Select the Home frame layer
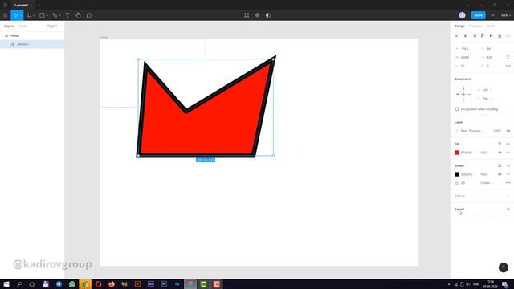514x289 pixels. pyautogui.click(x=32, y=35)
